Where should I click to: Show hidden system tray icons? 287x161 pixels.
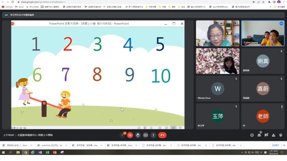[242, 152]
